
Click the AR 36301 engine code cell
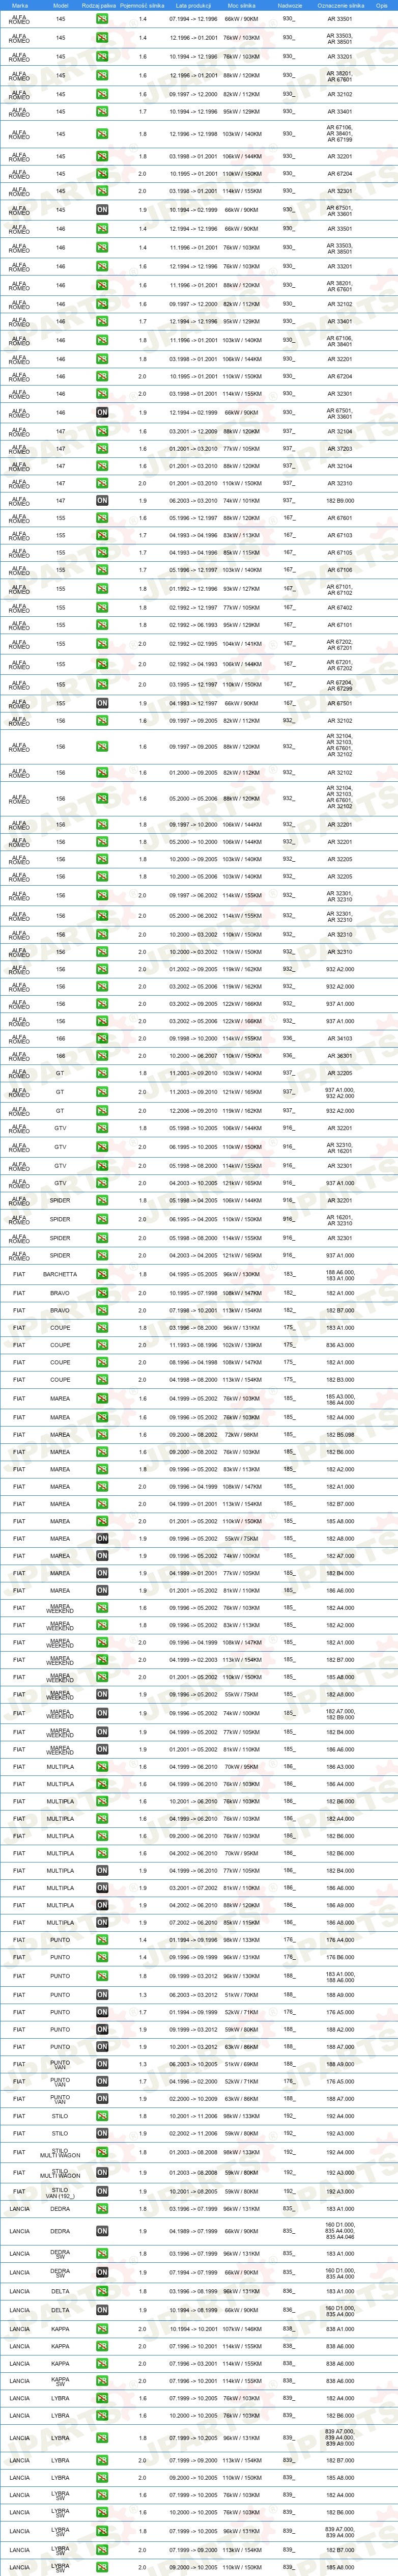(340, 1056)
